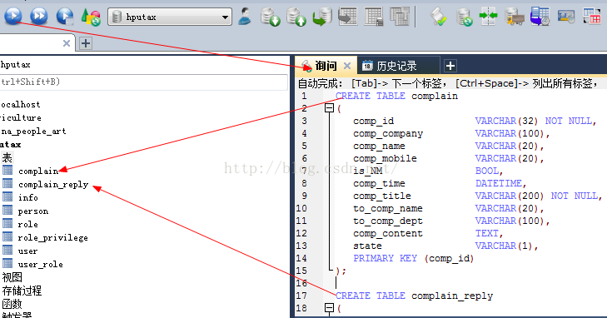Select the 存储过程 stored procedures folder

[x=22, y=291]
